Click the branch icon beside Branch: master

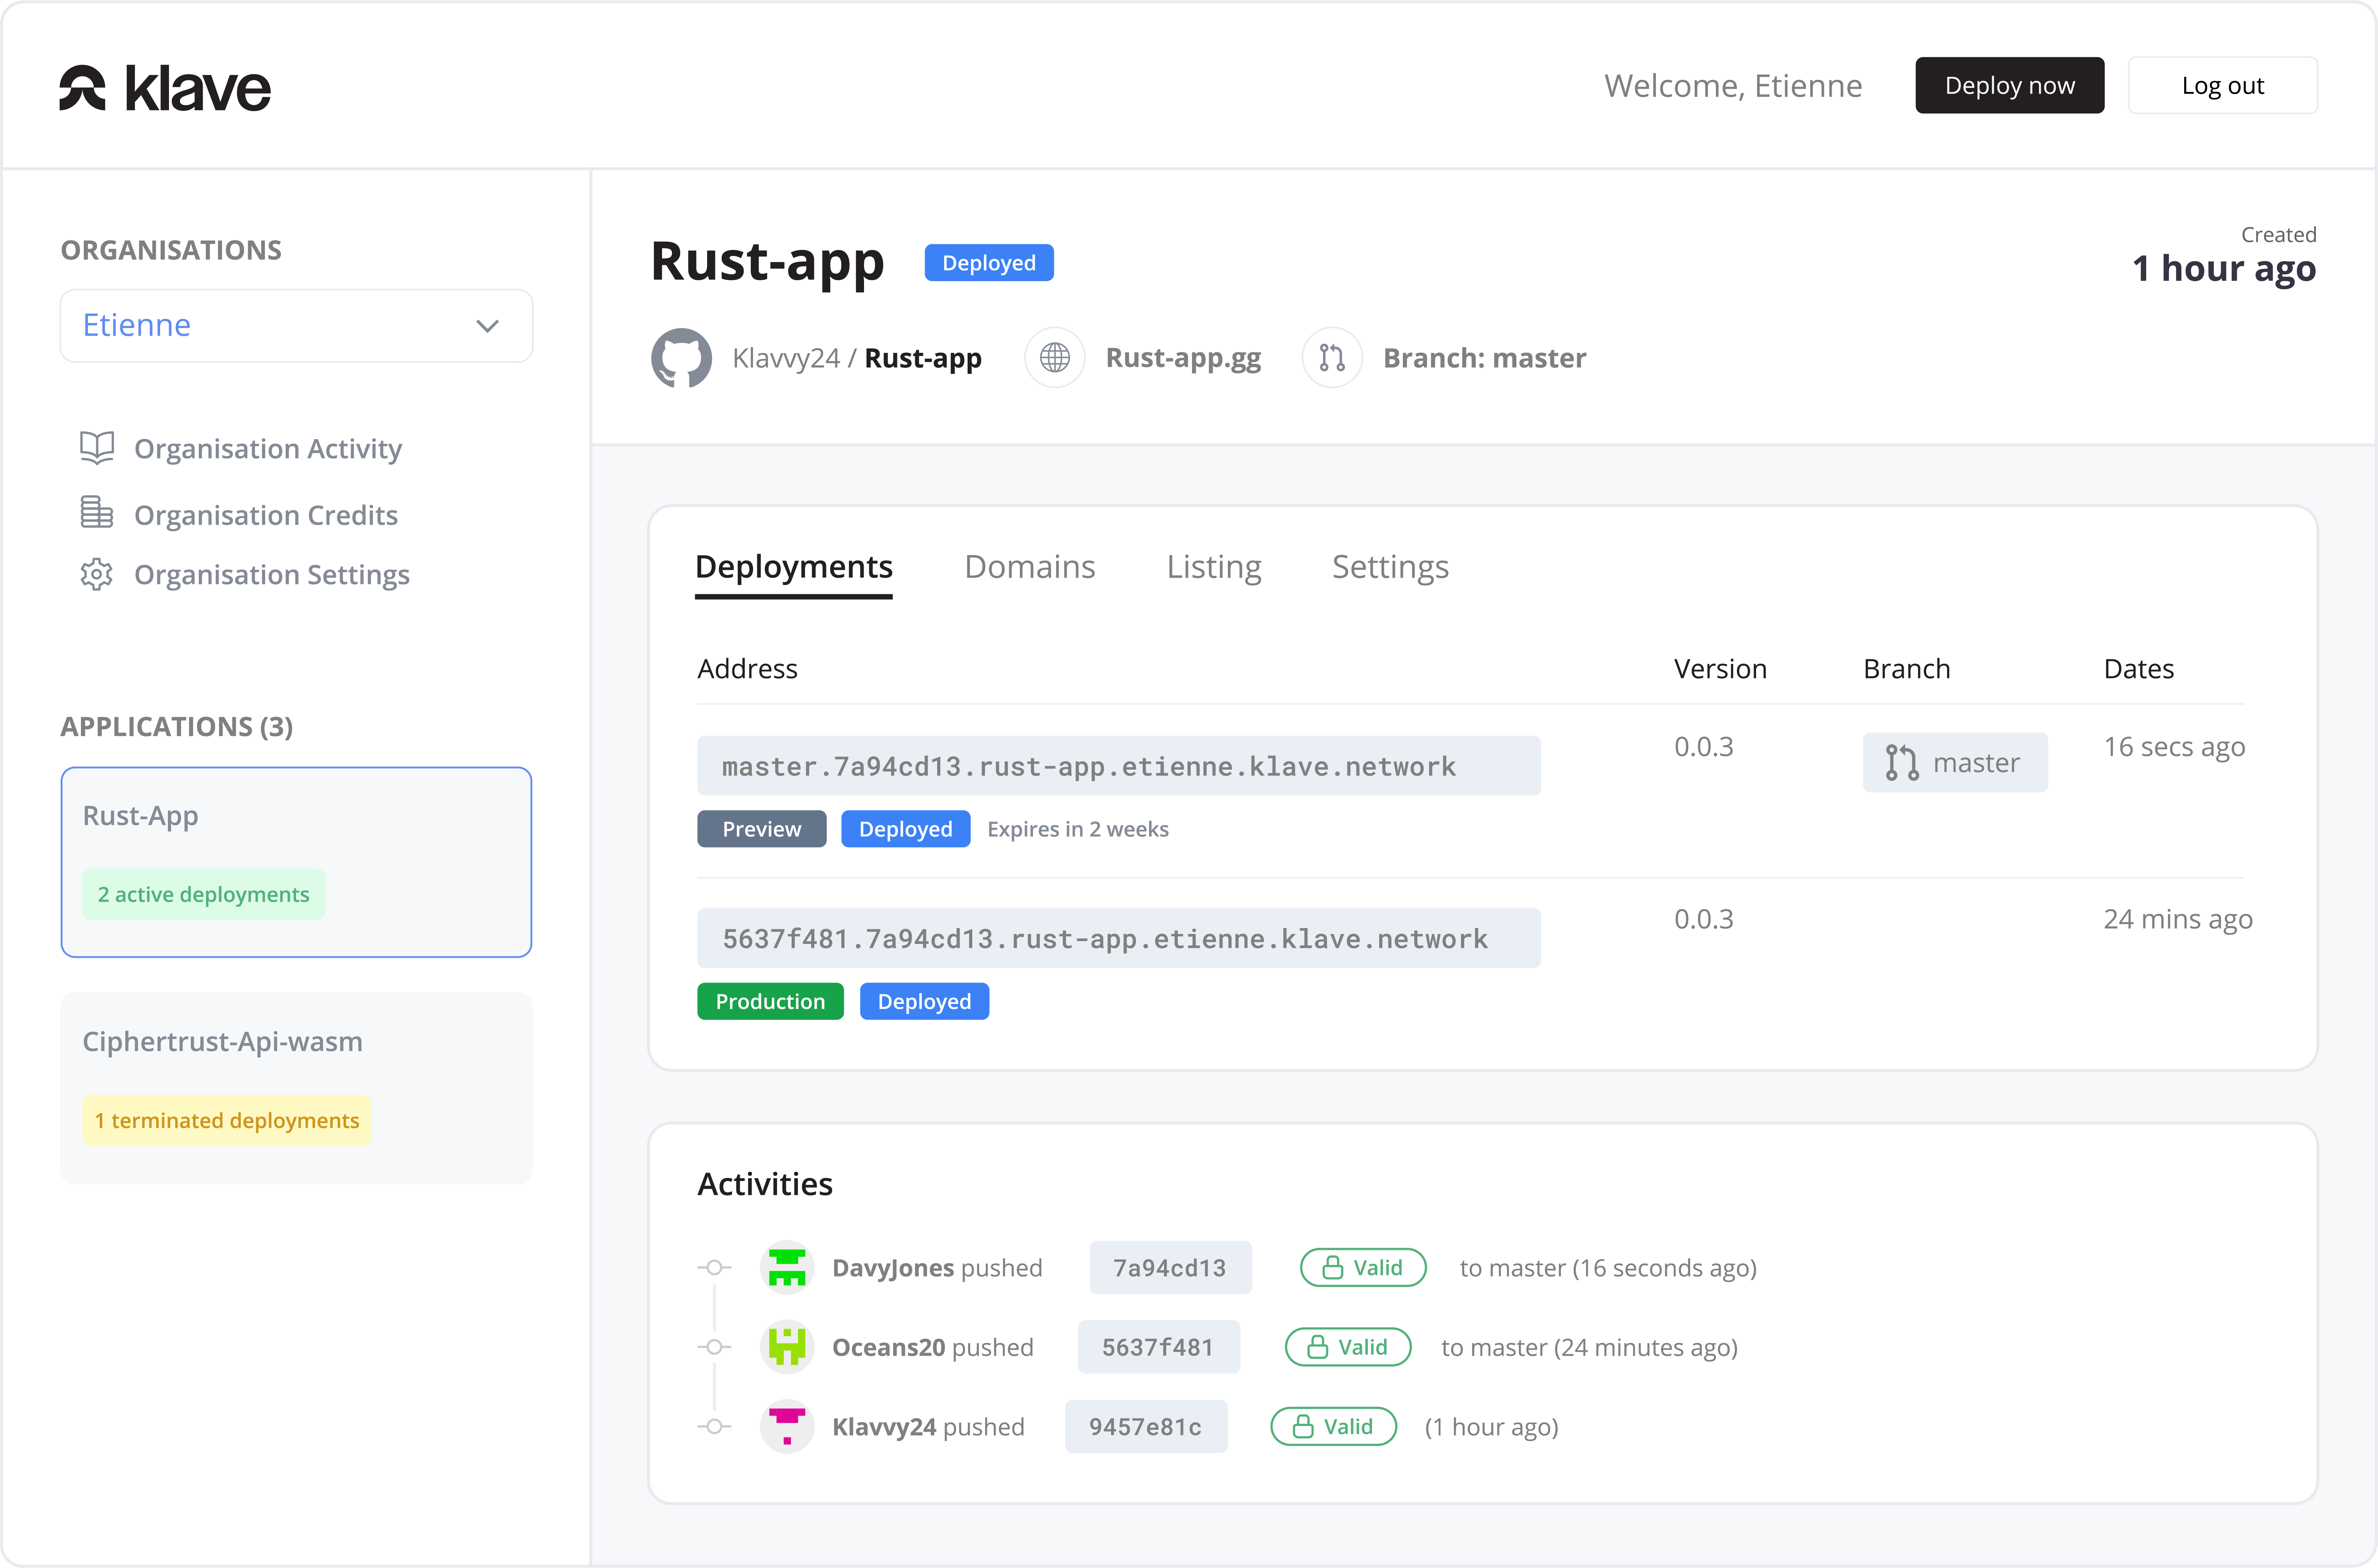(x=1331, y=358)
